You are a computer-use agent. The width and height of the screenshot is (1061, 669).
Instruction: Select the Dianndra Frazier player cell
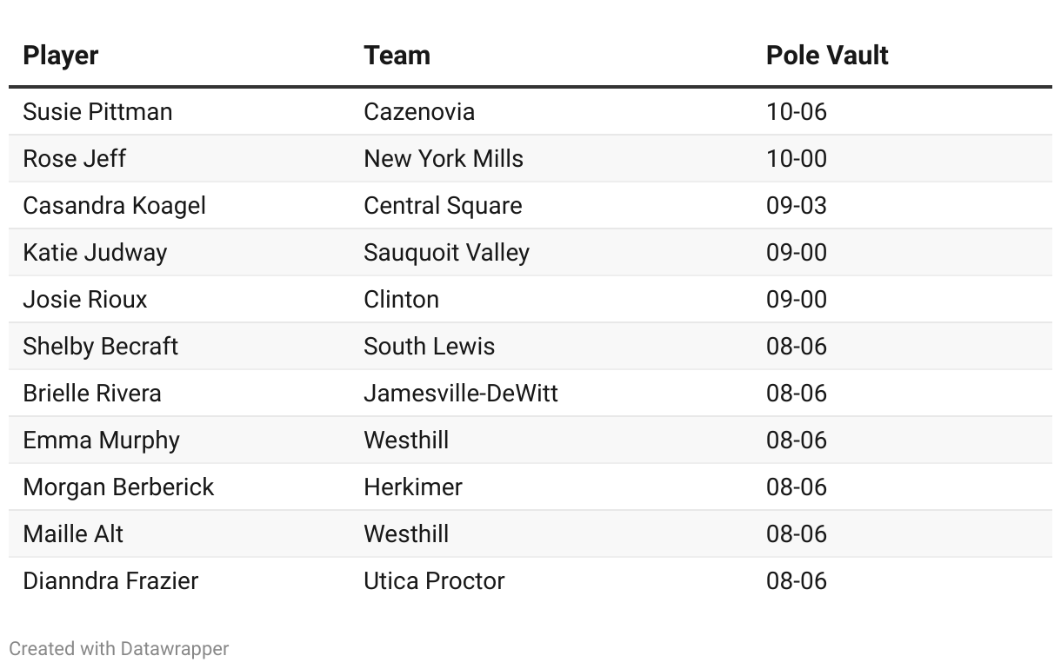(x=110, y=581)
